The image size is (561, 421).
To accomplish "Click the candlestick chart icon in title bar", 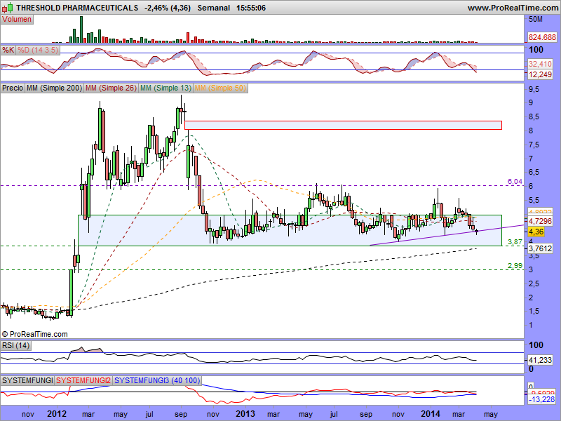I will [x=7, y=7].
